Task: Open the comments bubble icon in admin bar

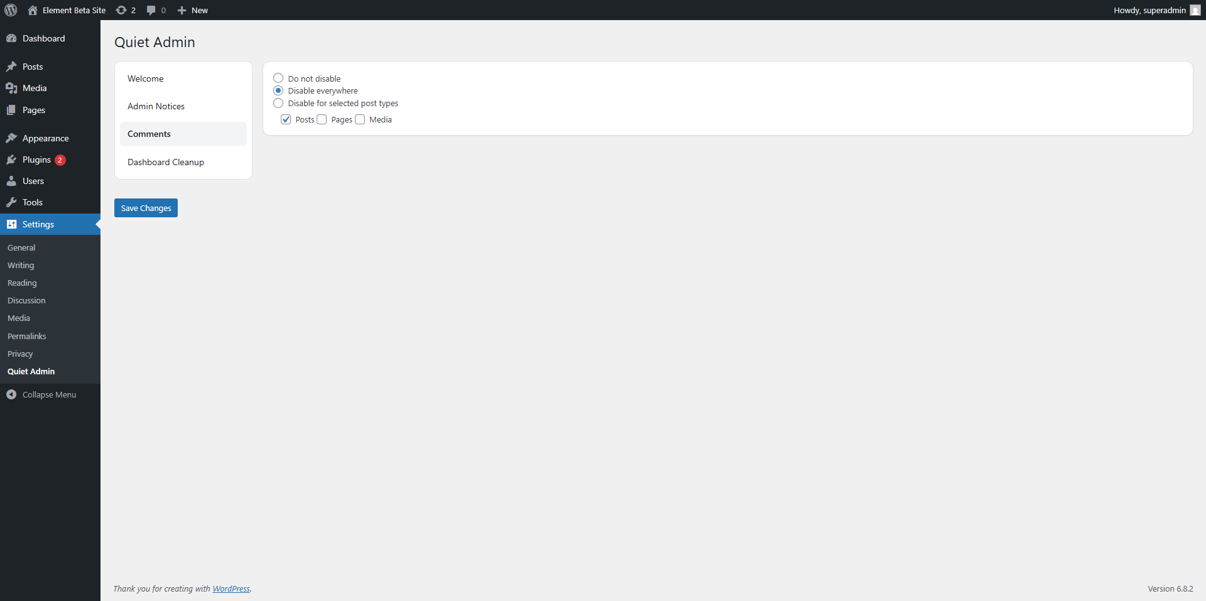Action: pos(151,10)
